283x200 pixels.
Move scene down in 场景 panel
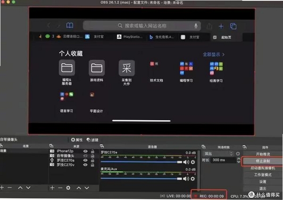click(x=28, y=188)
